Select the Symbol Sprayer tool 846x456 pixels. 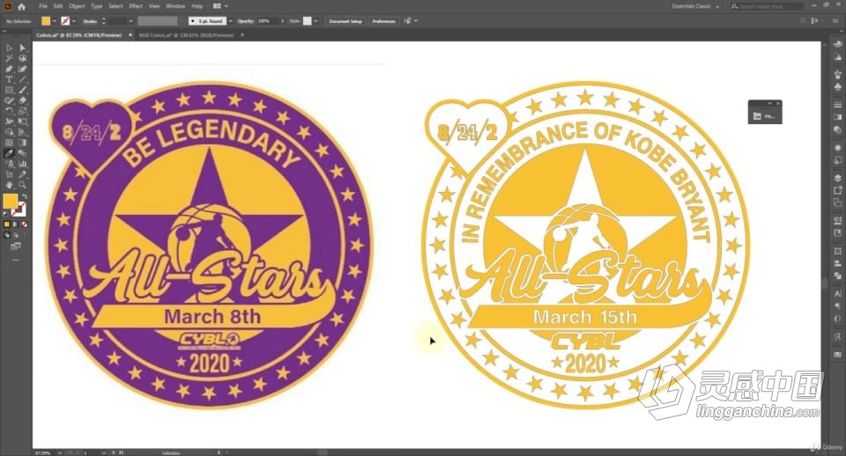[9, 164]
